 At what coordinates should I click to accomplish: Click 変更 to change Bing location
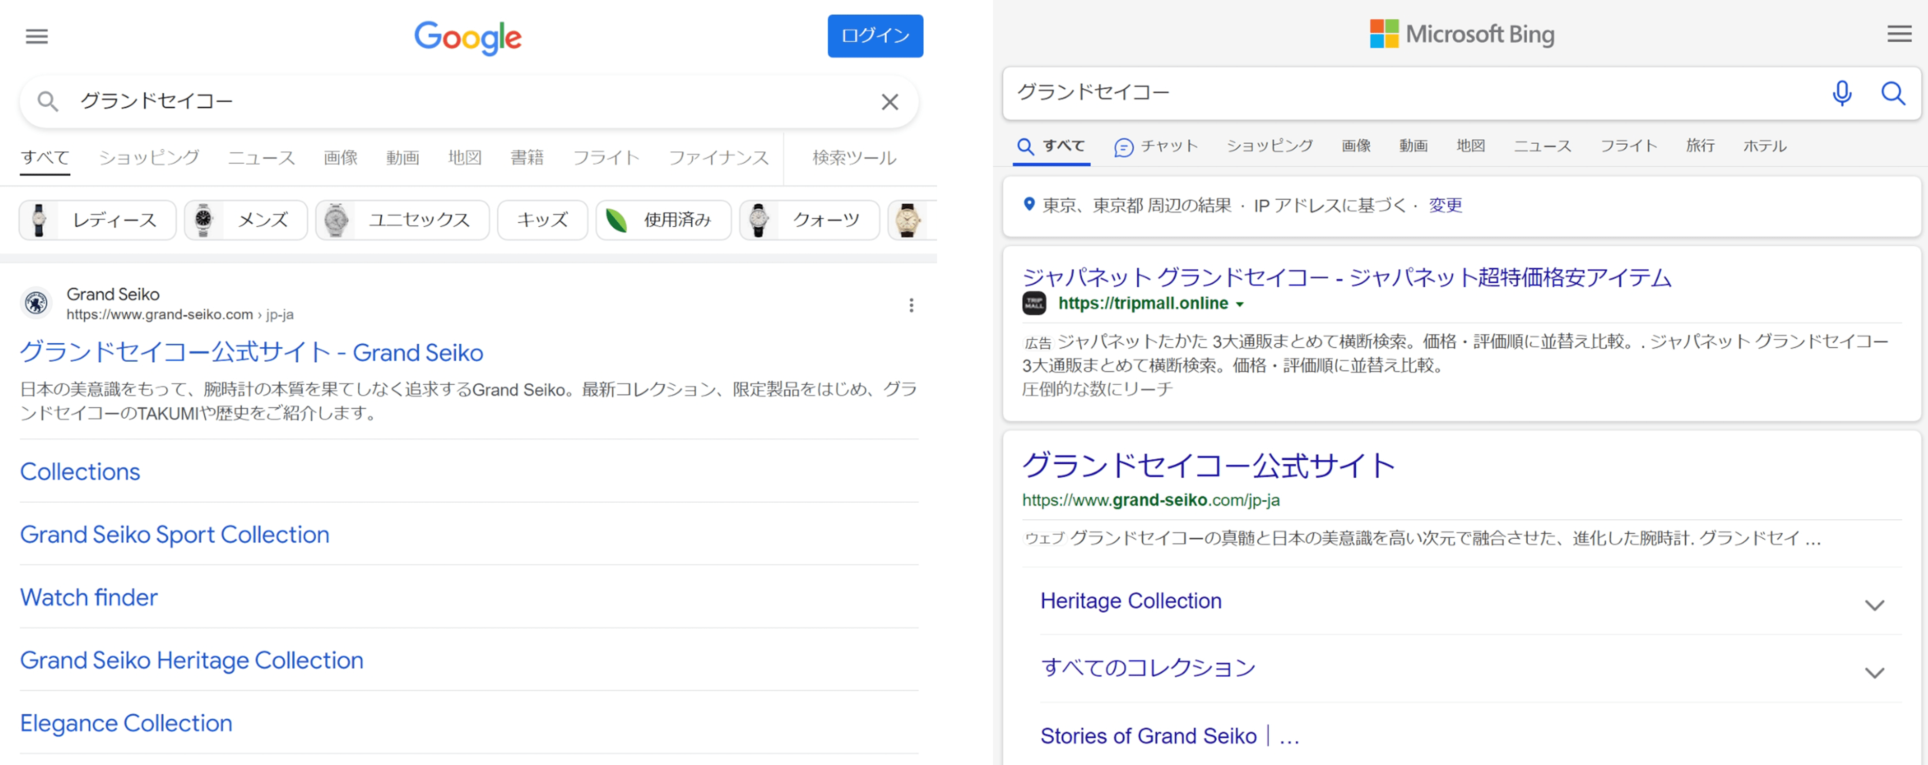[x=1445, y=205]
